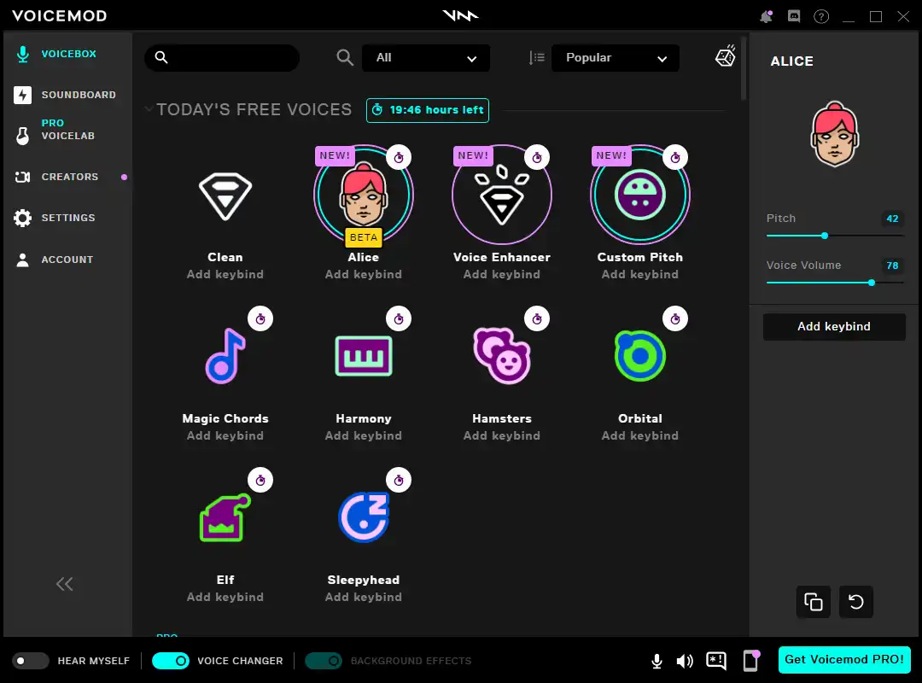Open the mobile phone companion icon
922x683 pixels.
click(751, 661)
